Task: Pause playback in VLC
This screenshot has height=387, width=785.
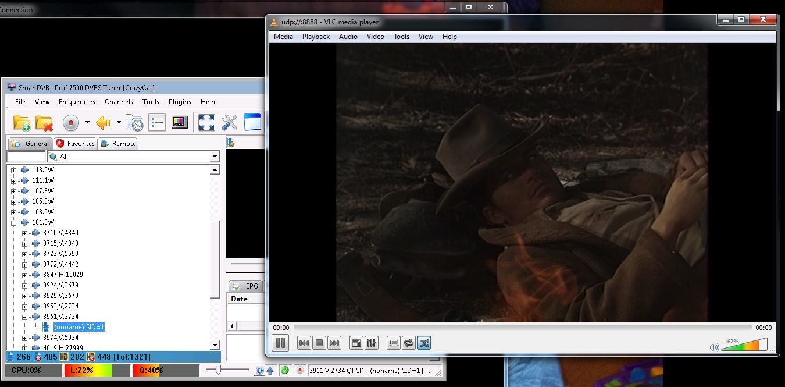Action: point(280,343)
